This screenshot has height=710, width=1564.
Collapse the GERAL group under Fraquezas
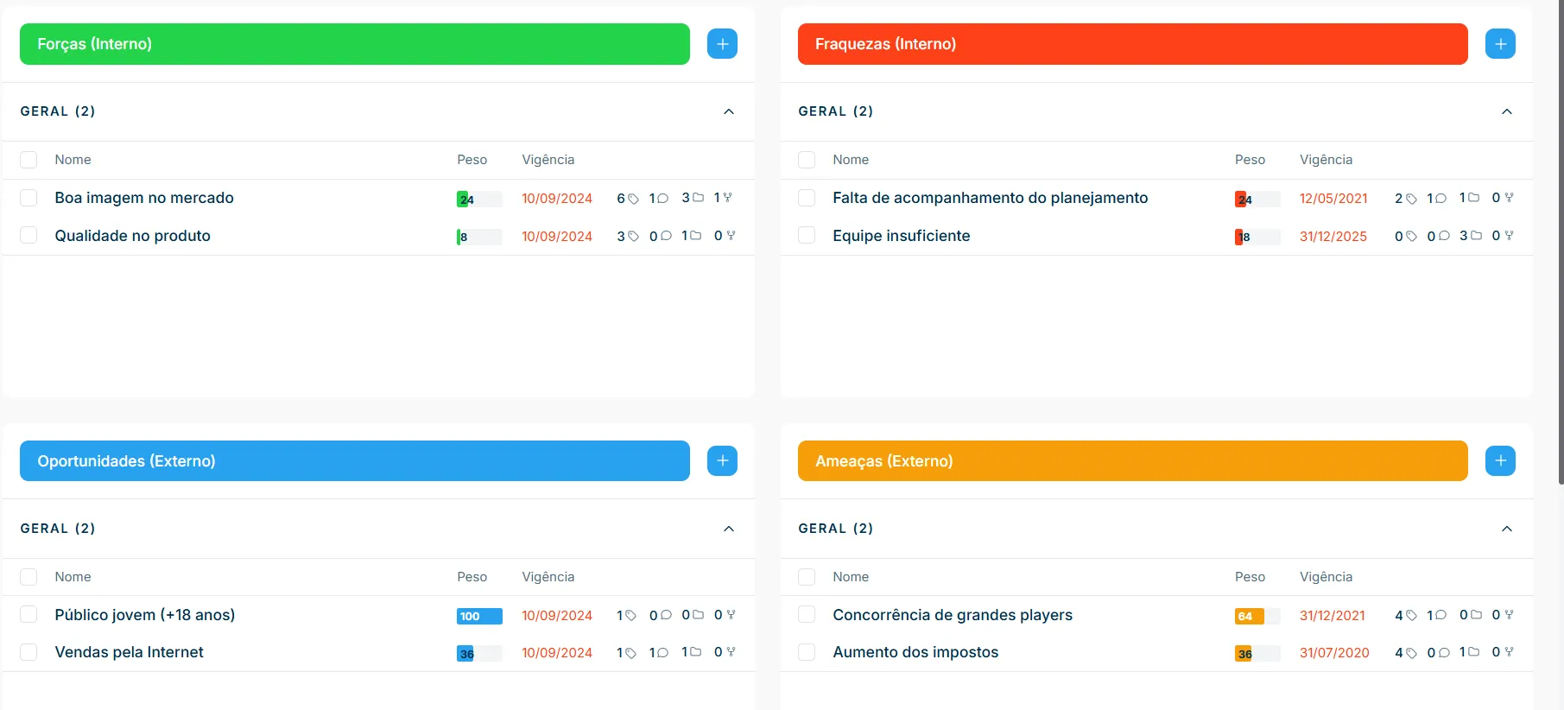[x=1506, y=111]
